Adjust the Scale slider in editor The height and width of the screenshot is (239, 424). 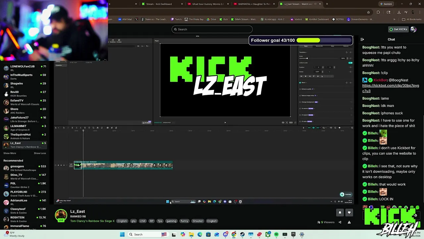(x=320, y=58)
